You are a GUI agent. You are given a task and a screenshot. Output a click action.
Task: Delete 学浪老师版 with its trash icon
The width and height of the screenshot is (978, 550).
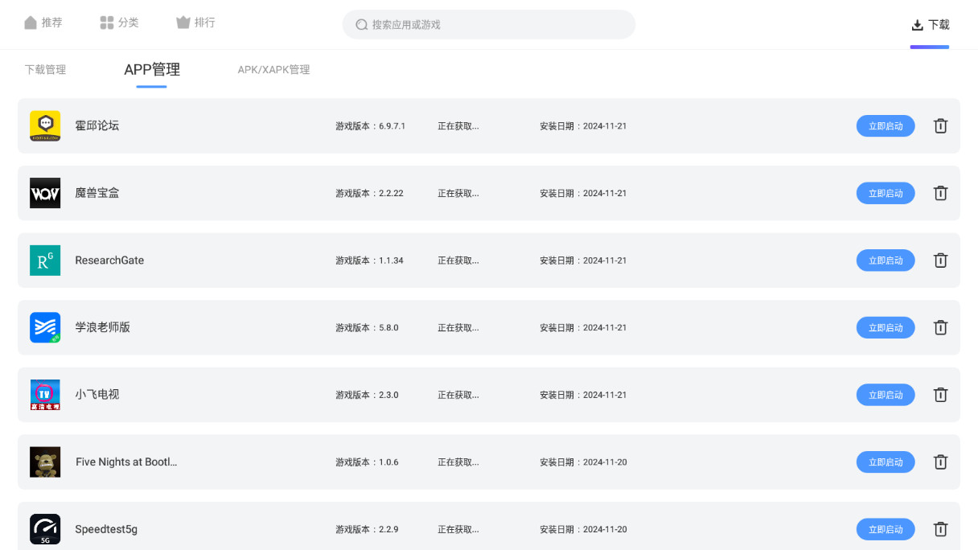point(940,327)
